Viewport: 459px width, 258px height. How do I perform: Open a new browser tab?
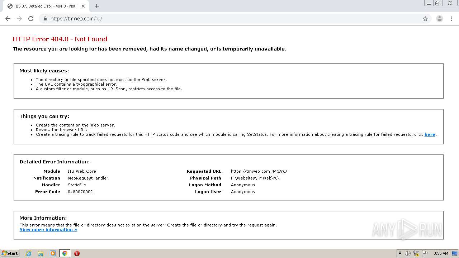(x=97, y=6)
